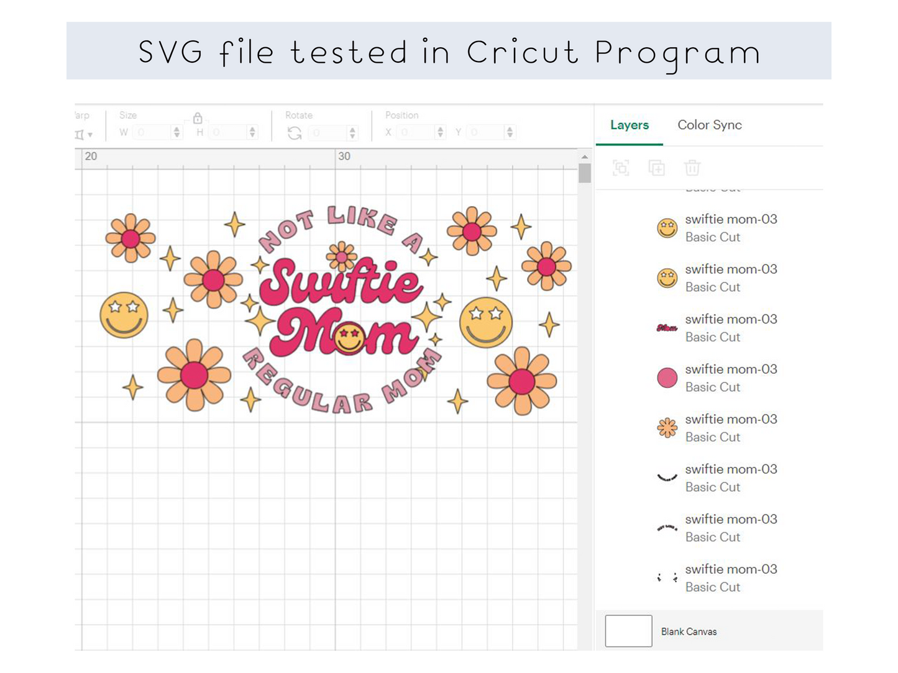The height and width of the screenshot is (673, 898).
Task: Select the first smiley swiftie mom-03 layer
Action: tap(730, 228)
